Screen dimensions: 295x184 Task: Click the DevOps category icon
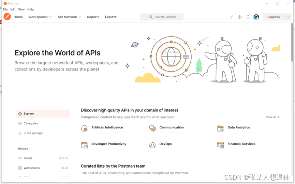[x=152, y=145]
